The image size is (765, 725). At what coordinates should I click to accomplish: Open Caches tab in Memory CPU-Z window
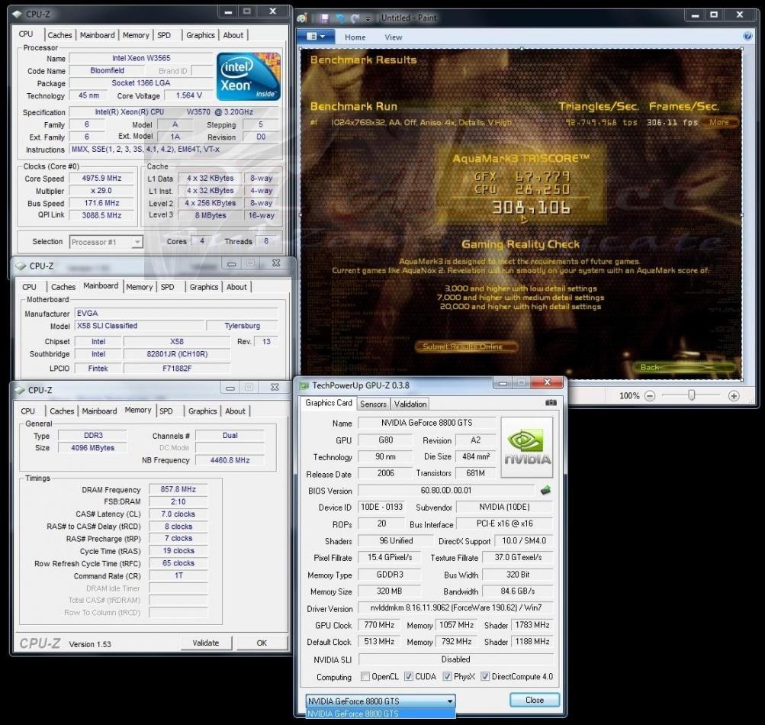(62, 411)
